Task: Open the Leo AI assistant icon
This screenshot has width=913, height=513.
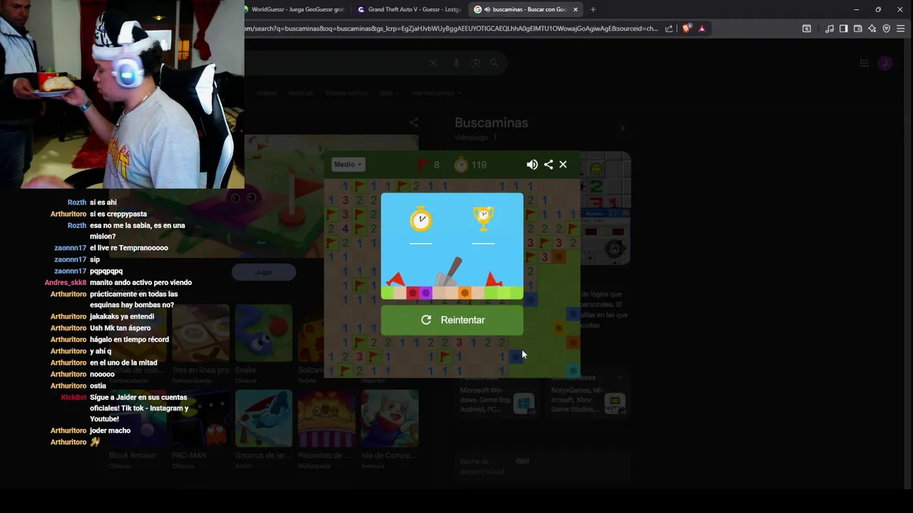Action: 872,28
